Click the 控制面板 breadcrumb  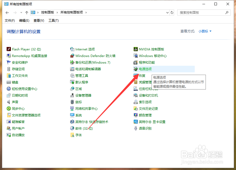48,12
